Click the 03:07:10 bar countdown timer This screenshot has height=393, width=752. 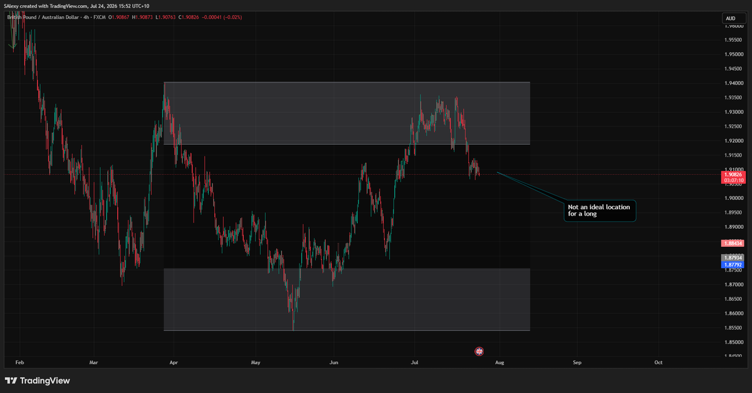coord(733,181)
